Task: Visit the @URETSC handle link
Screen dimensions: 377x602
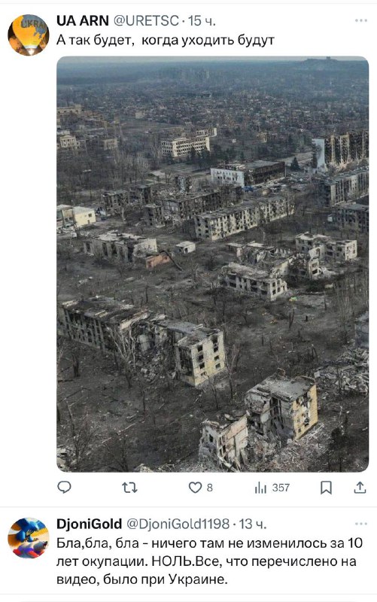Action: pos(146,21)
